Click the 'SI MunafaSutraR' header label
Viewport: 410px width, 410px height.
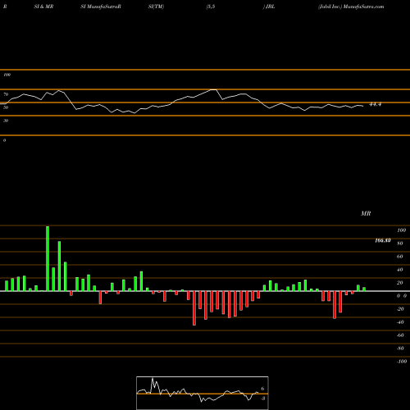[x=101, y=7]
